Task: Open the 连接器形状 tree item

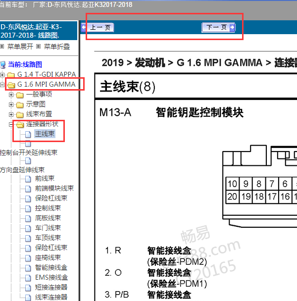Action: [42, 124]
